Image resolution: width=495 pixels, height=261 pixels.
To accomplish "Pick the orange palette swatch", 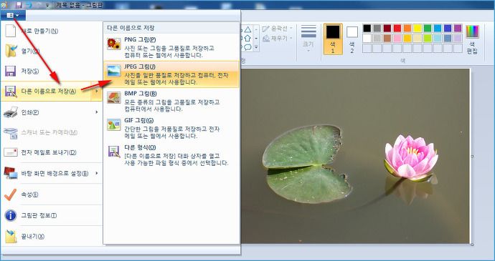I will 407,29.
